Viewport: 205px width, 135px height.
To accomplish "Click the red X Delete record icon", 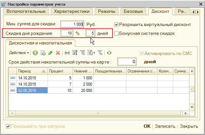I will 58,53.
